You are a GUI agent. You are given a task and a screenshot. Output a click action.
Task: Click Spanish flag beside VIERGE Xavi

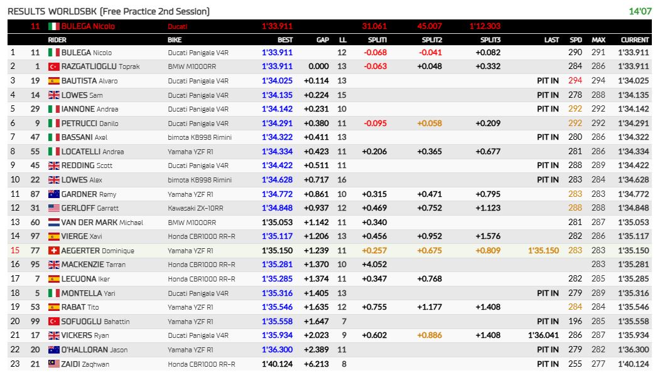click(54, 236)
